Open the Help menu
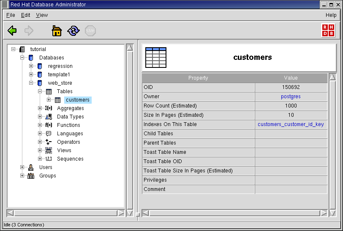This screenshot has height=231, width=343. (331, 15)
